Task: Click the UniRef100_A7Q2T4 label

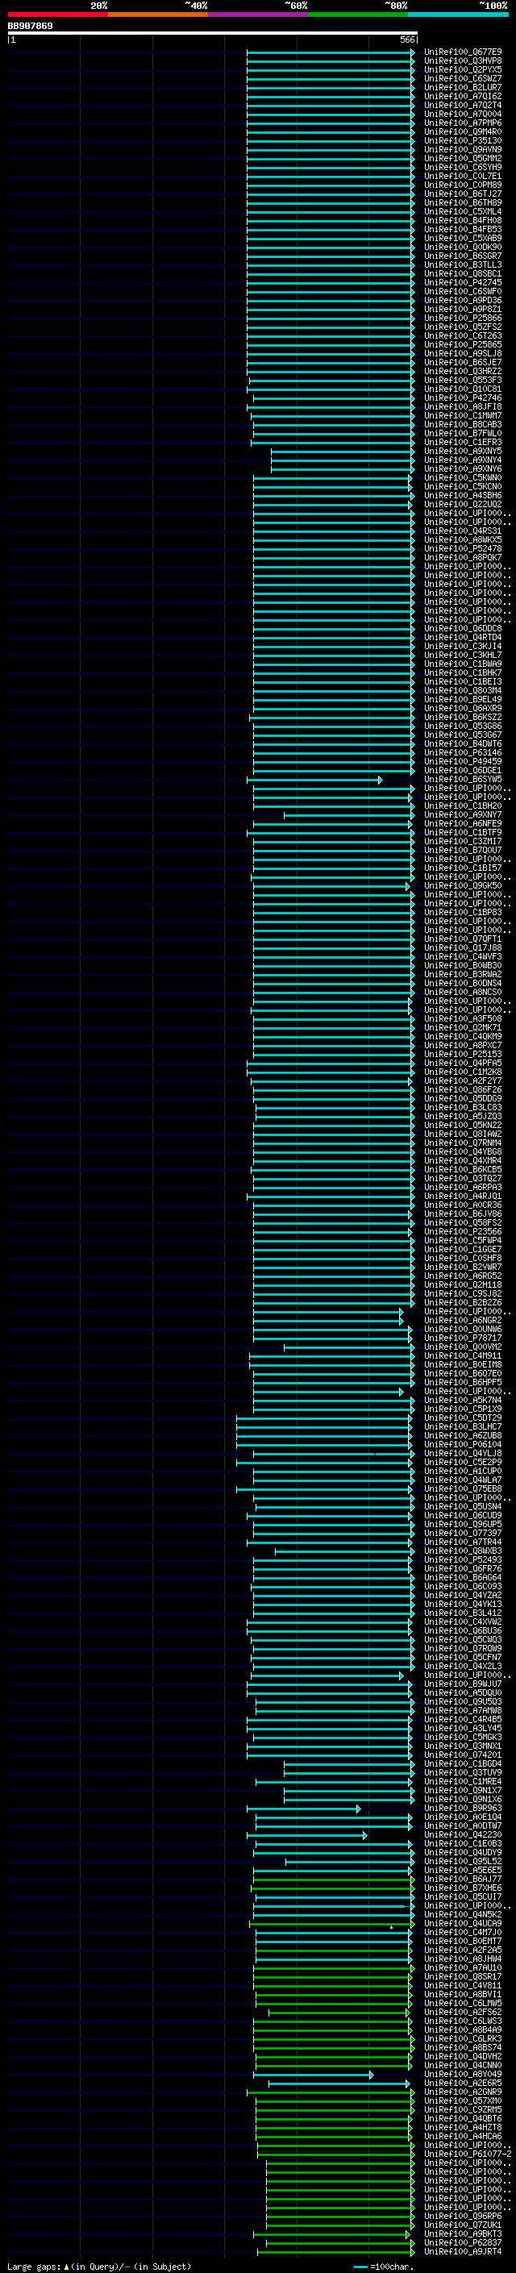Action: 463,105
